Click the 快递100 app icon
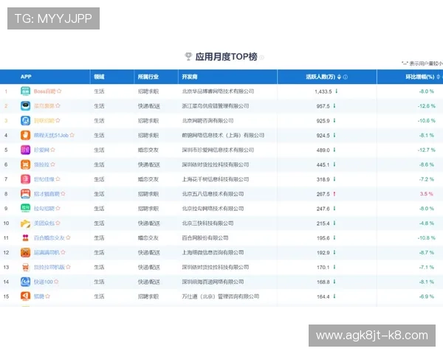Image resolution: width=443 pixels, height=354 pixels. tap(25, 282)
